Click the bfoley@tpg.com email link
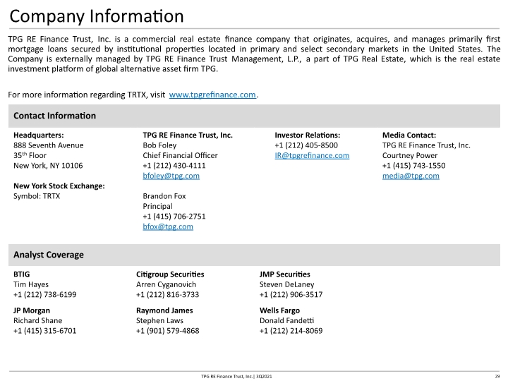 click(x=171, y=176)
